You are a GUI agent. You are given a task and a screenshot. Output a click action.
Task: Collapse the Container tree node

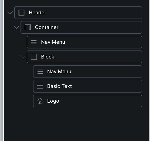(x=16, y=27)
